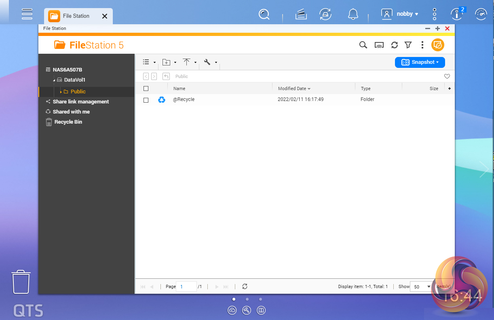Open the QTS notification bell
Viewport: 494px width, 320px height.
click(x=353, y=14)
